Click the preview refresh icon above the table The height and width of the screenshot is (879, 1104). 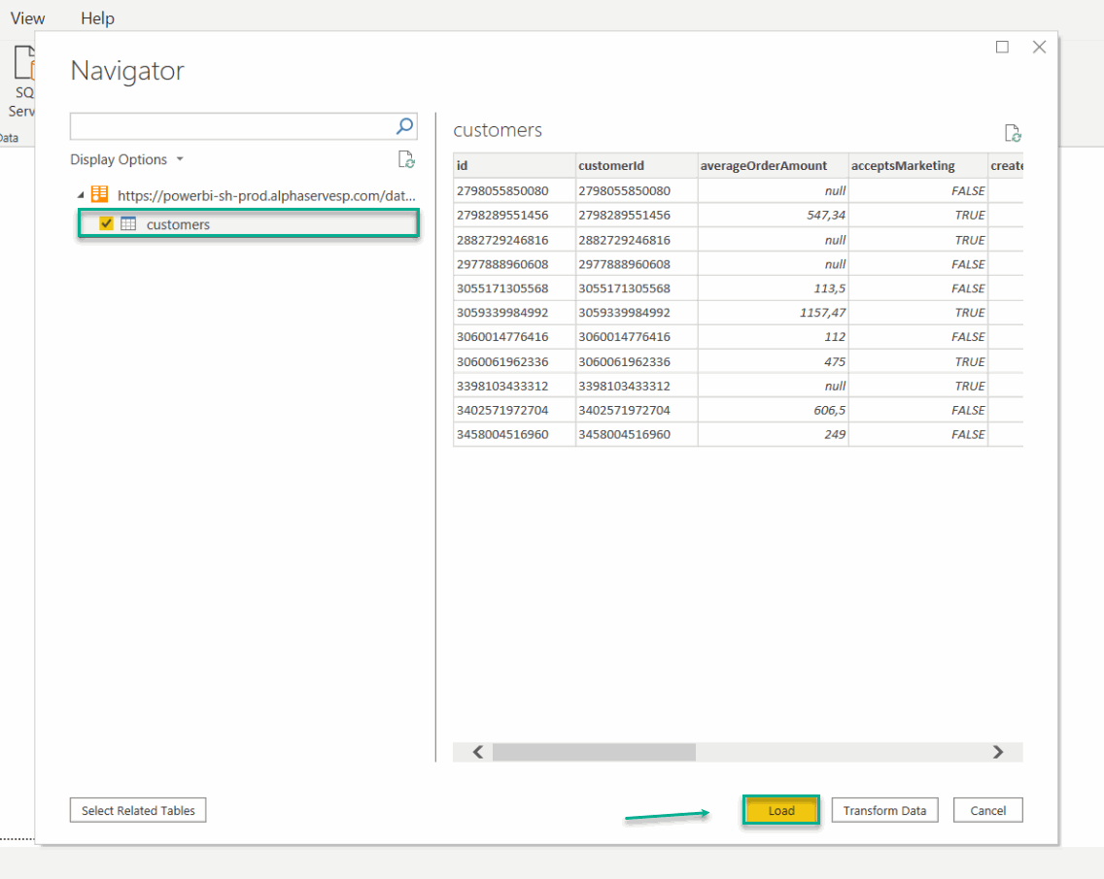coord(1013,134)
